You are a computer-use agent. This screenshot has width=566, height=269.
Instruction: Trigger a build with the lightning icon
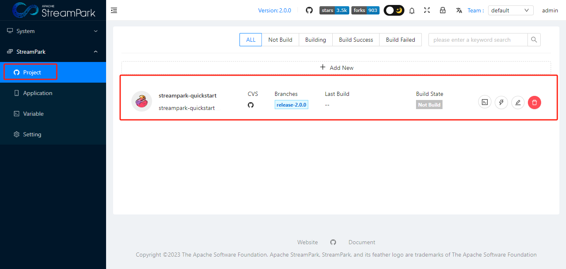pos(501,102)
